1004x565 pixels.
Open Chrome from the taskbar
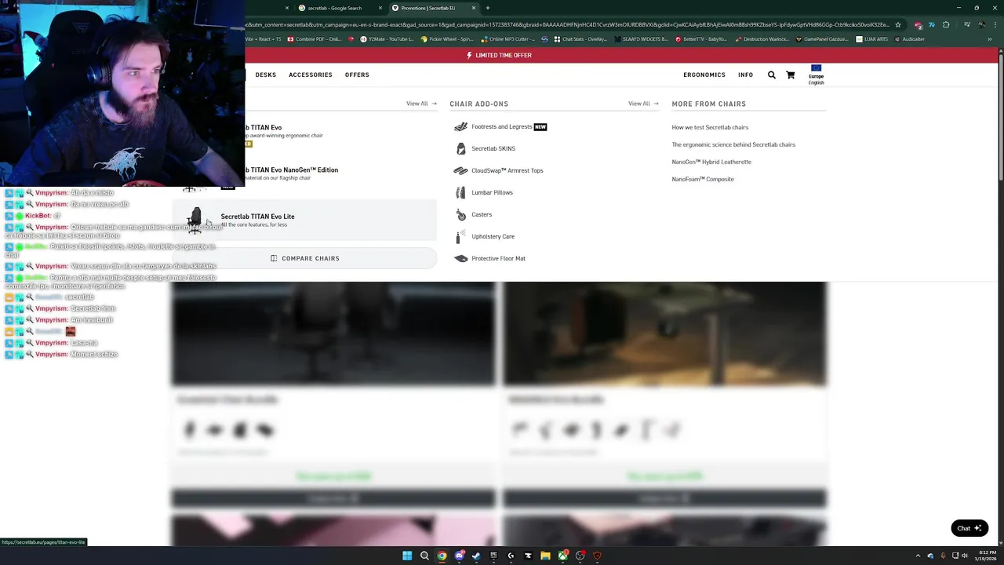(442, 556)
